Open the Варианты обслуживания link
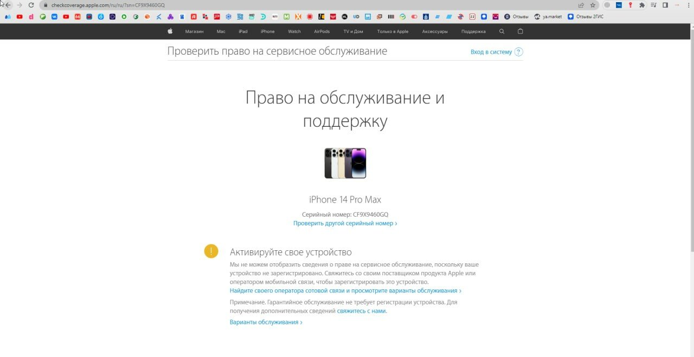694x357 pixels. pos(266,322)
